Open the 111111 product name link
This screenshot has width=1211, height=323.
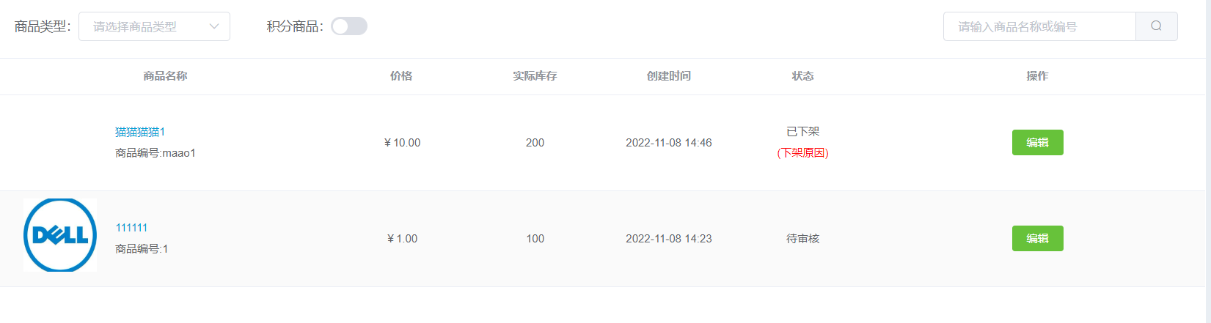point(131,228)
